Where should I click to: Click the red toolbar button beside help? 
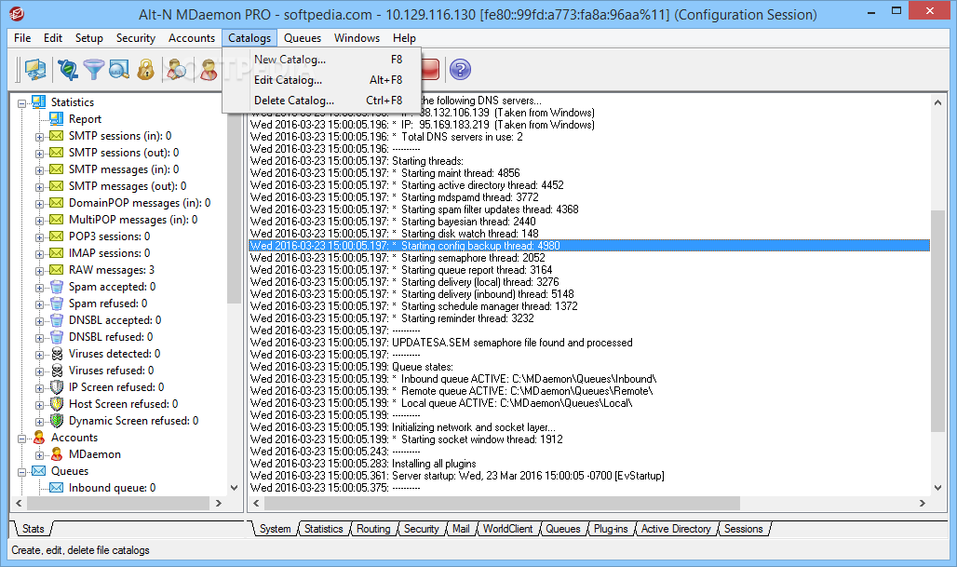430,70
